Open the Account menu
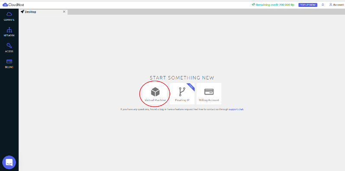This screenshot has width=345, height=171. [336, 5]
